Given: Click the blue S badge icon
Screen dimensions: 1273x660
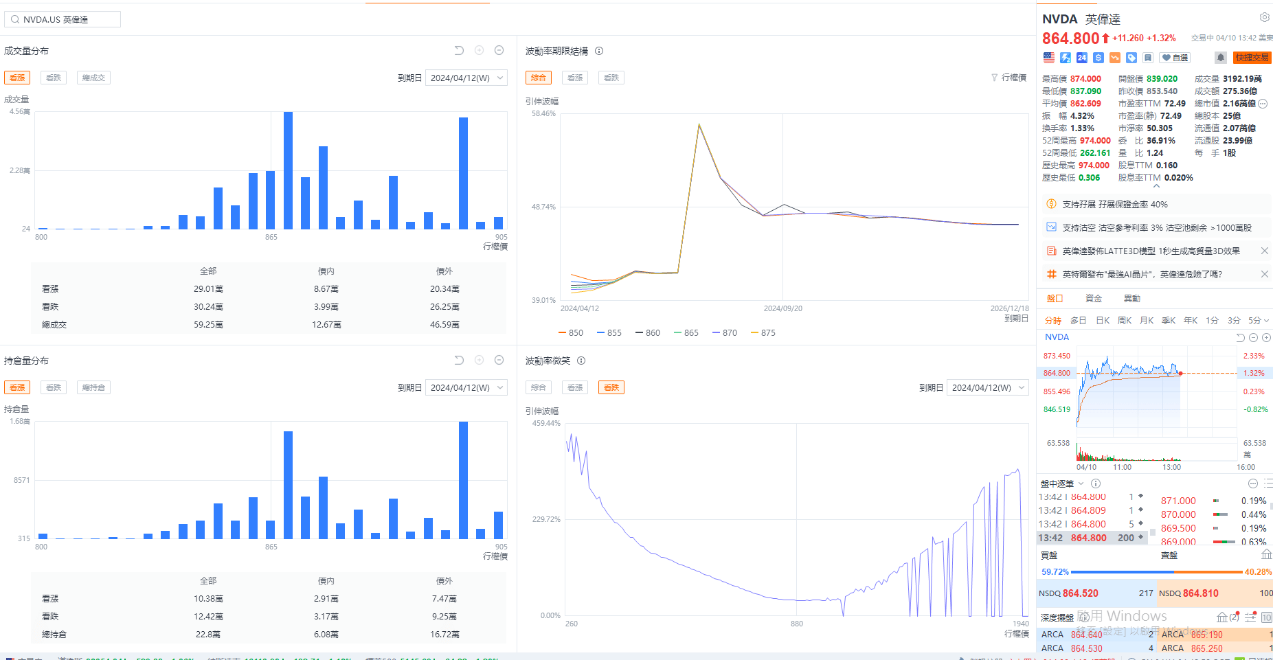Looking at the screenshot, I should click(x=1099, y=58).
